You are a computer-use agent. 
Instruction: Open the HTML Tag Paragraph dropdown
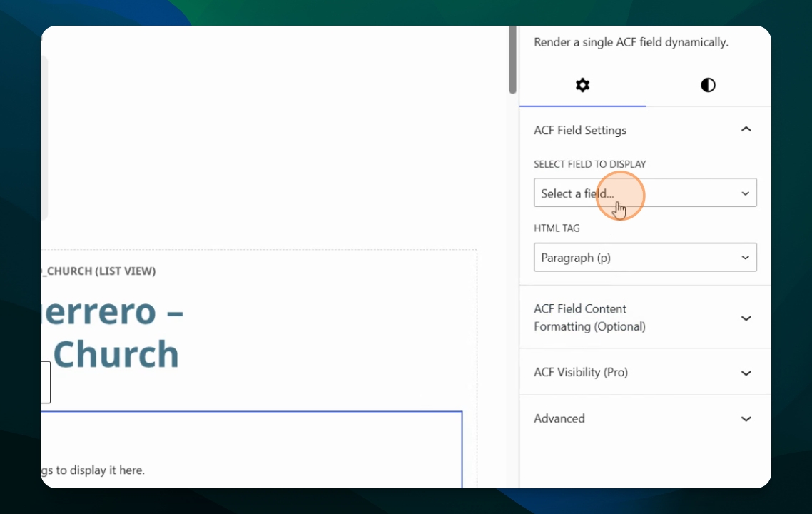click(x=645, y=257)
